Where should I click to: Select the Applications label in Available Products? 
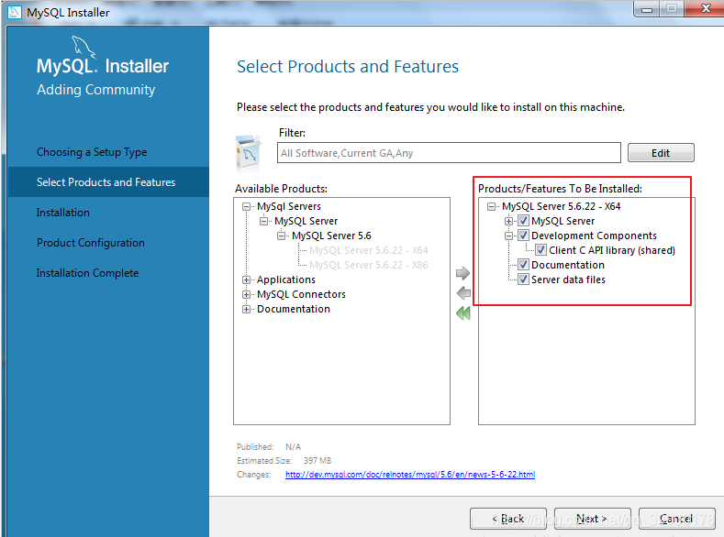[x=286, y=279]
